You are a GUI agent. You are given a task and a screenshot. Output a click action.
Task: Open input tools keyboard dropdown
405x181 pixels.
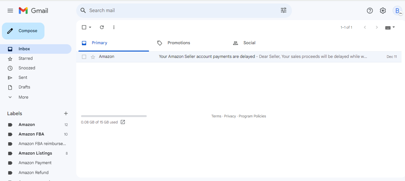point(390,27)
